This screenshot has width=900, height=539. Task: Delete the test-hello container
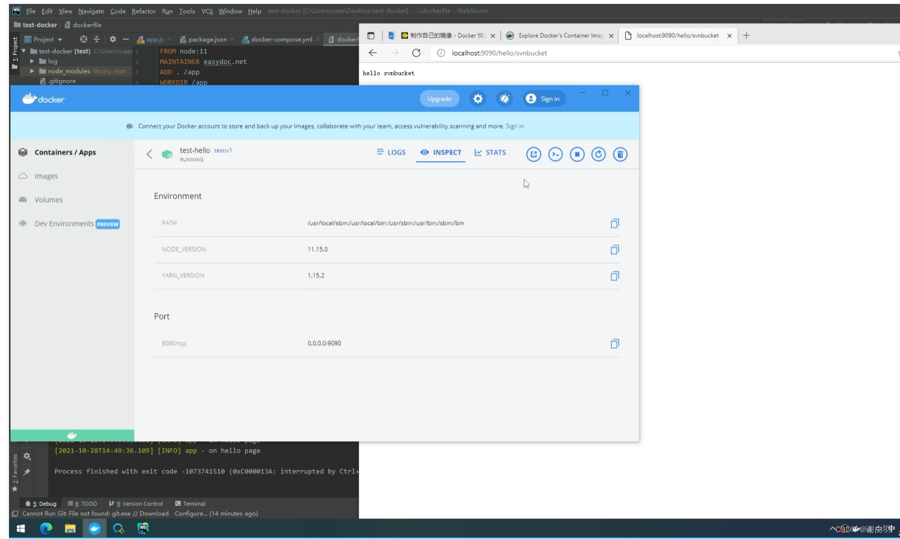[620, 154]
